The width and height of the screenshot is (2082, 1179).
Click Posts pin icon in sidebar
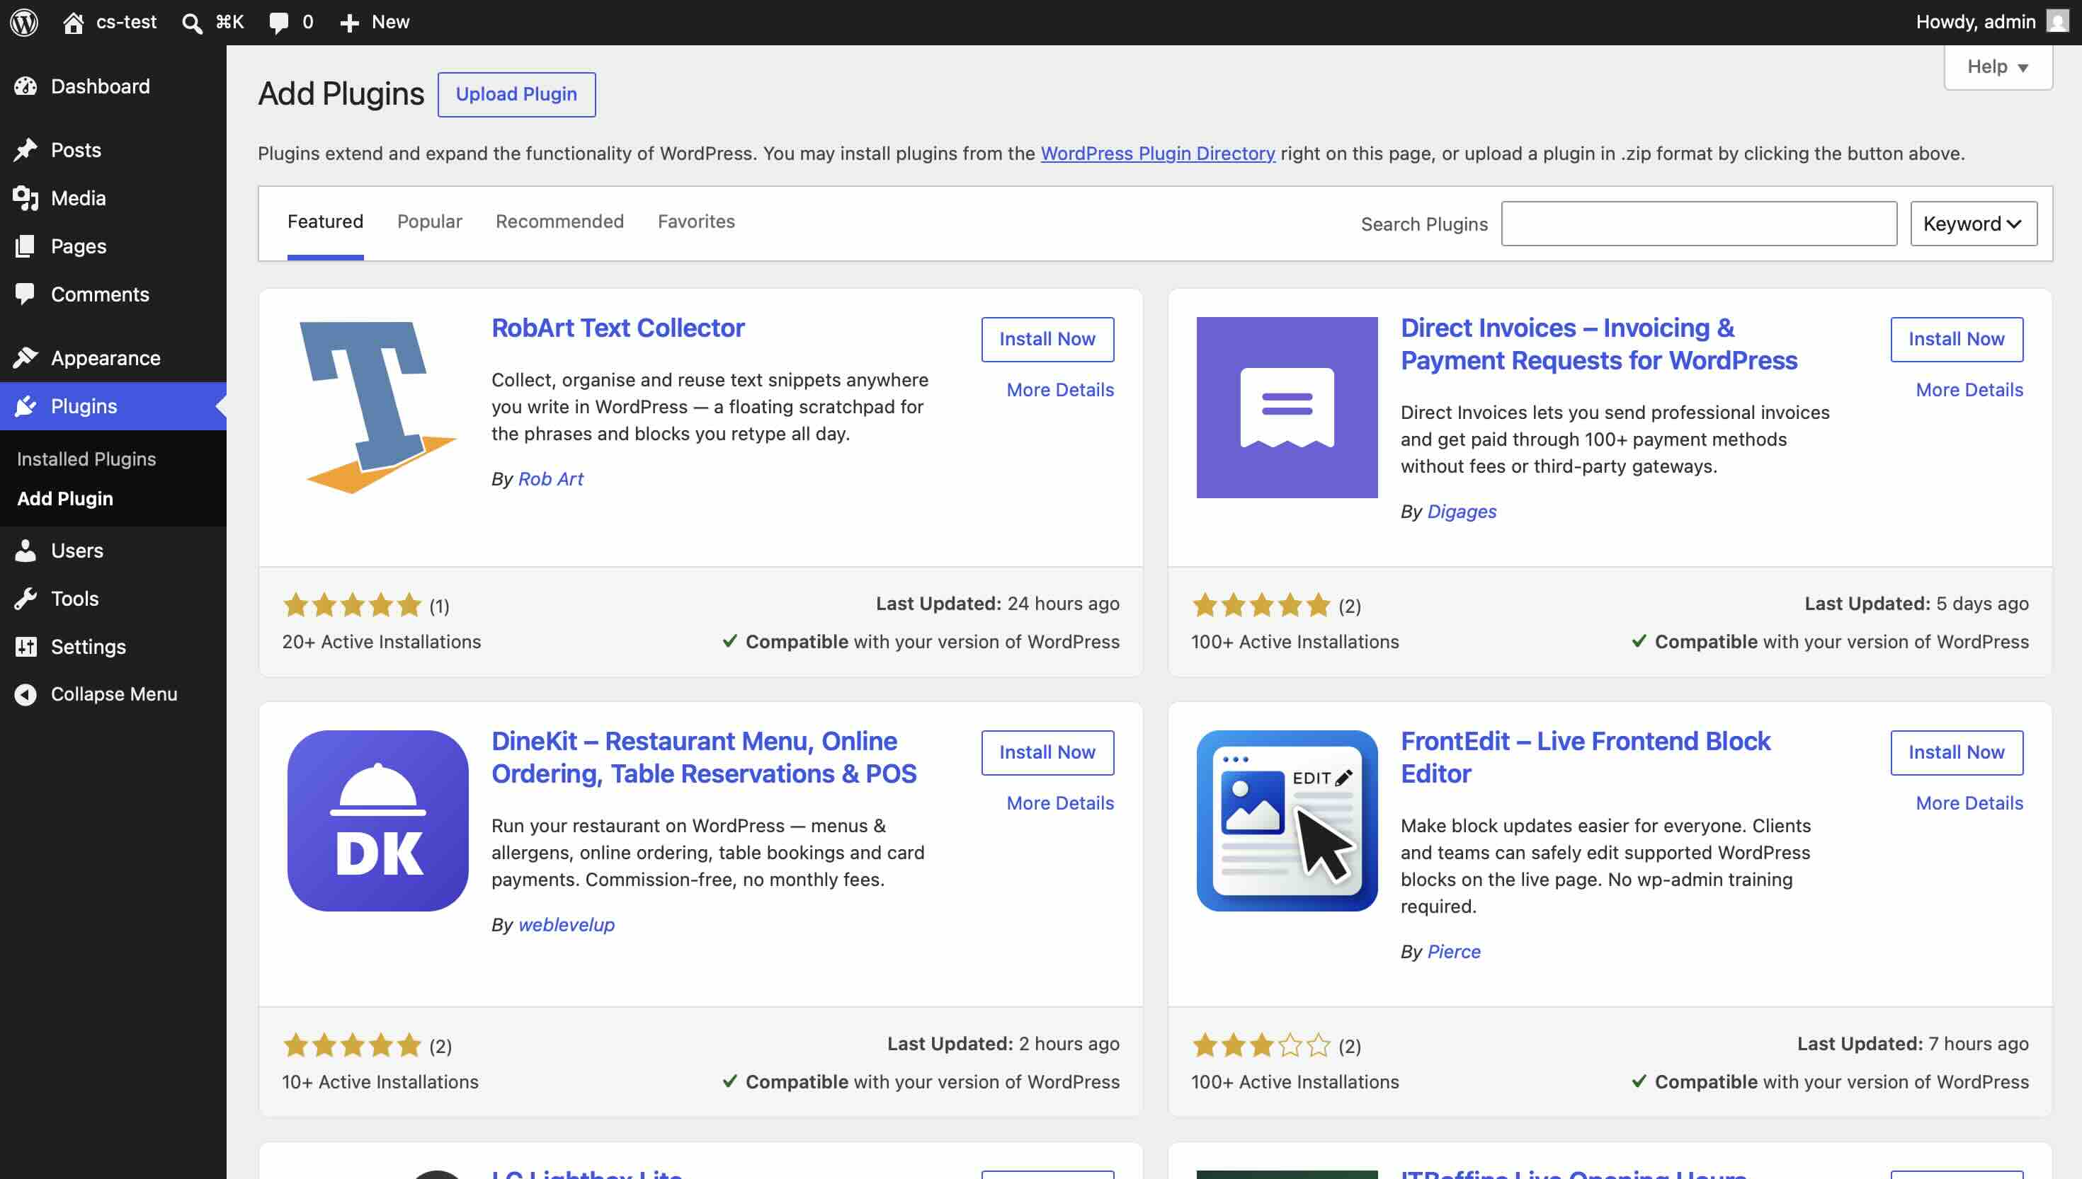[26, 150]
